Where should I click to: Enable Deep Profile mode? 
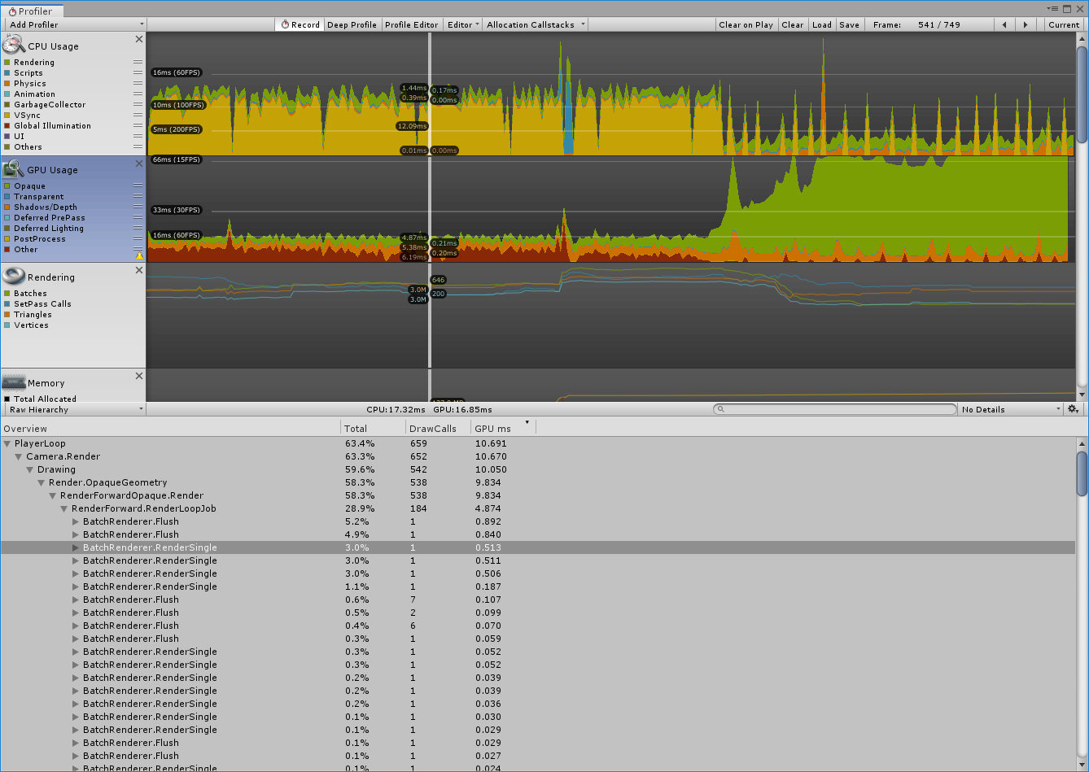coord(352,24)
